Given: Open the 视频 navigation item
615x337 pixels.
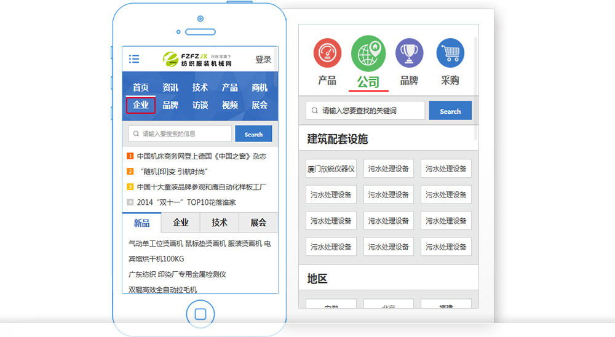Looking at the screenshot, I should [230, 105].
